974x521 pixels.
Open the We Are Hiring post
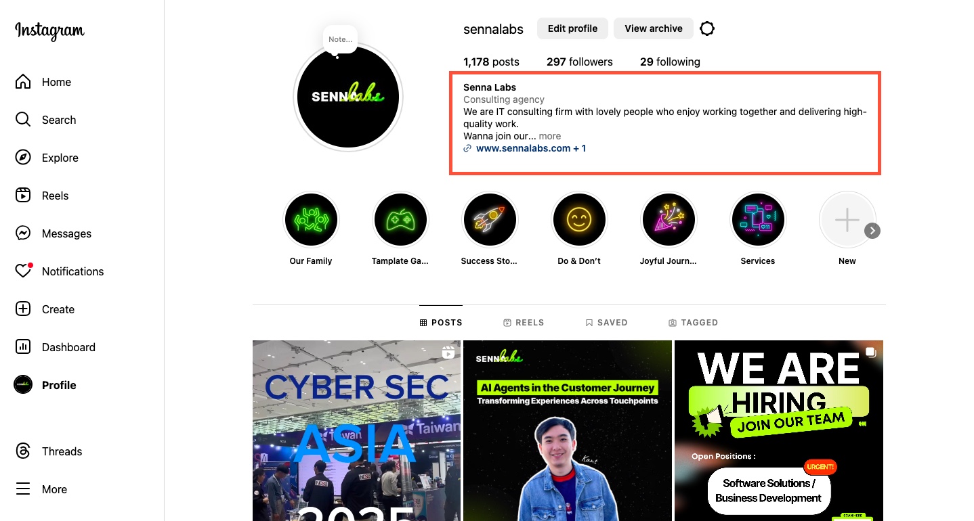(779, 431)
